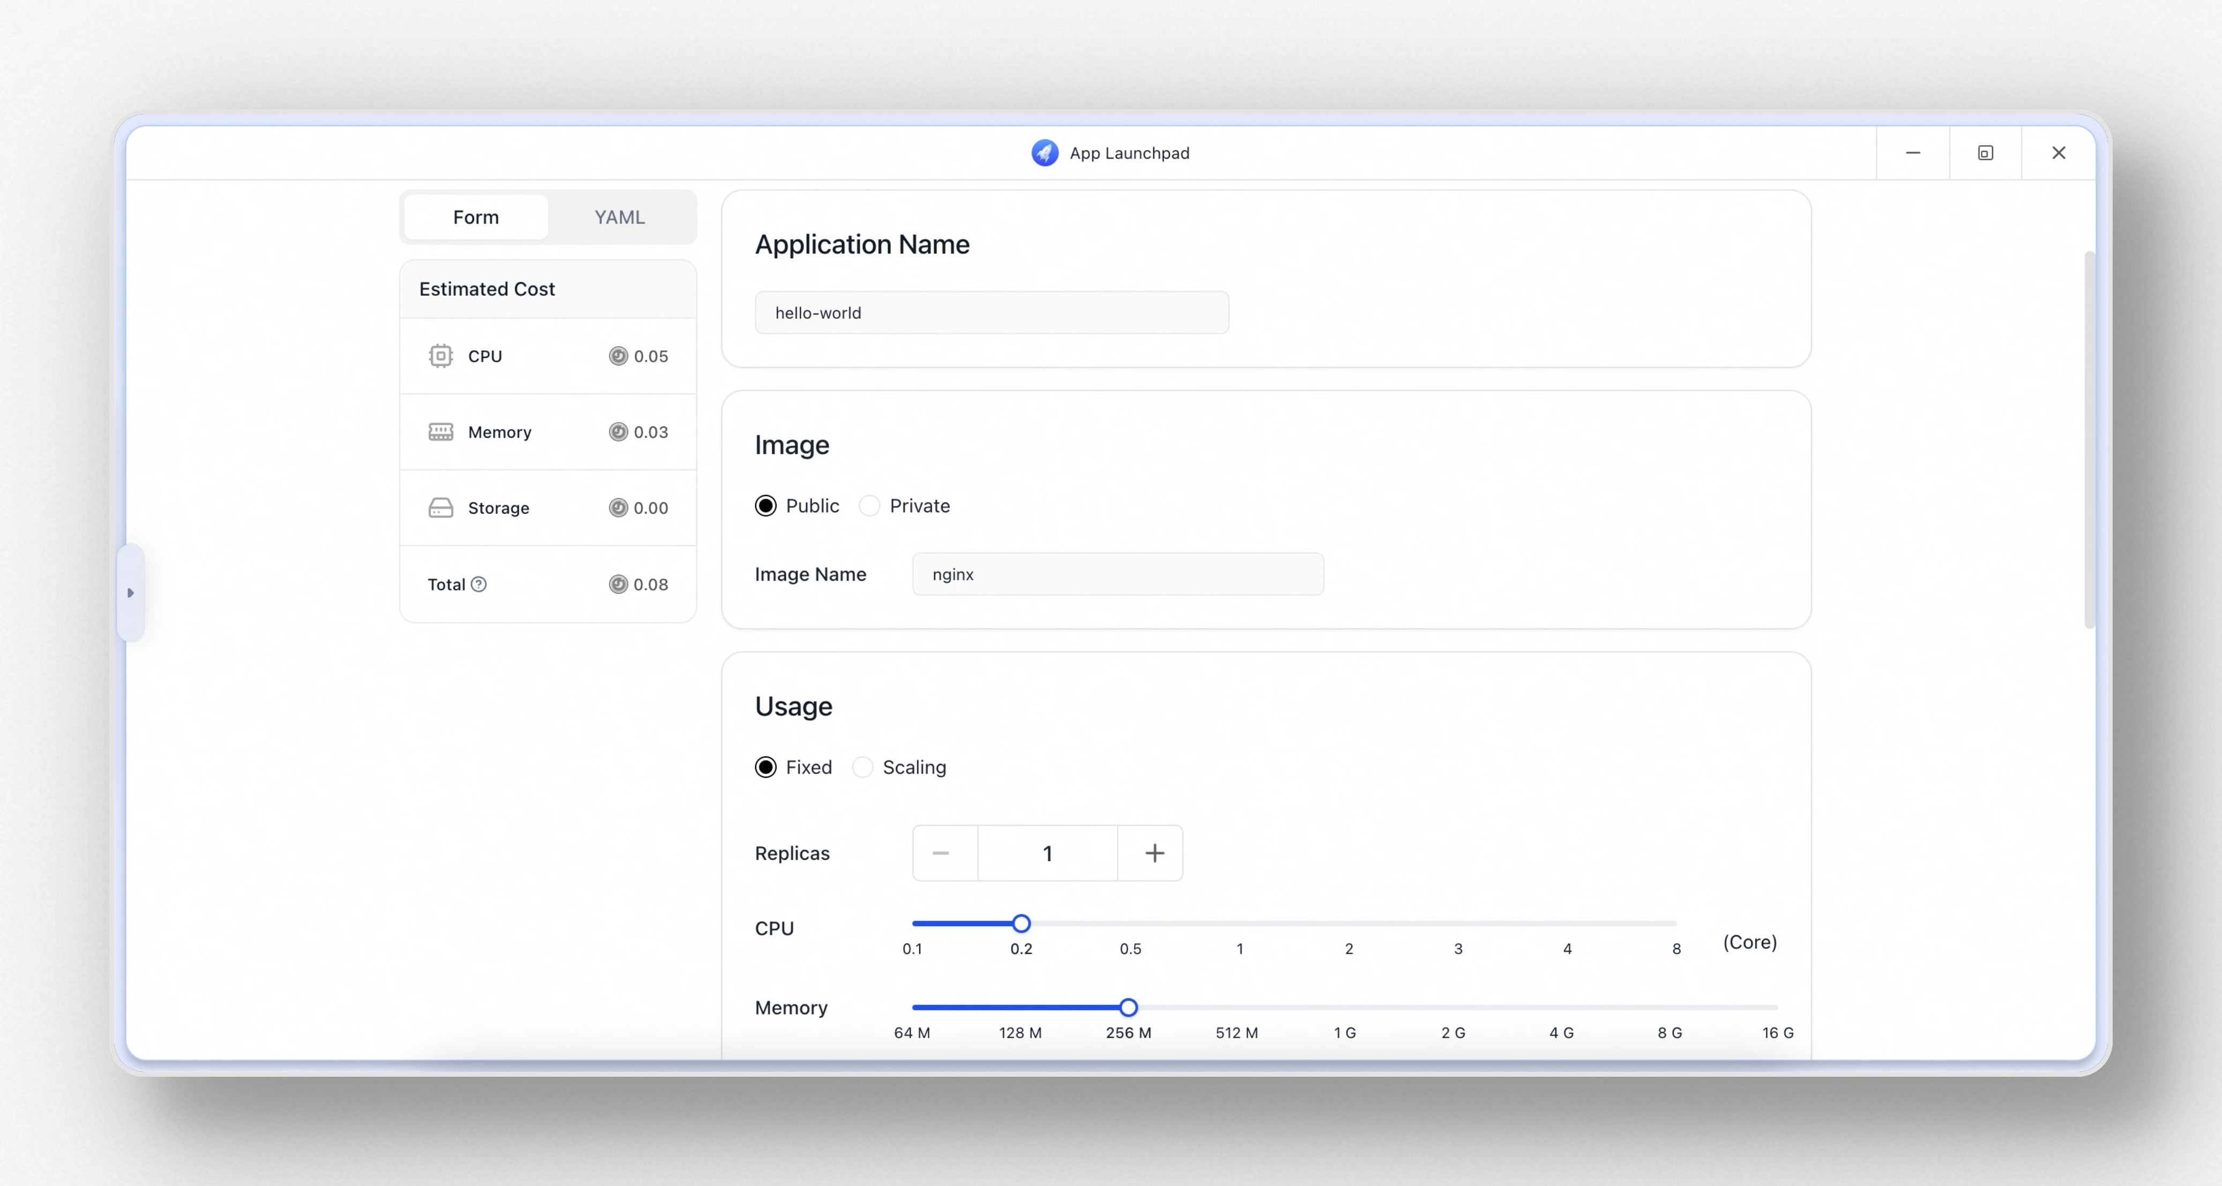
Task: Click the coin icon beside CPU cost 0.05
Action: (617, 356)
